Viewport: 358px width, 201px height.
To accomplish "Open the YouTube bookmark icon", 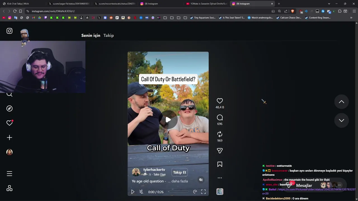I will [4, 18].
